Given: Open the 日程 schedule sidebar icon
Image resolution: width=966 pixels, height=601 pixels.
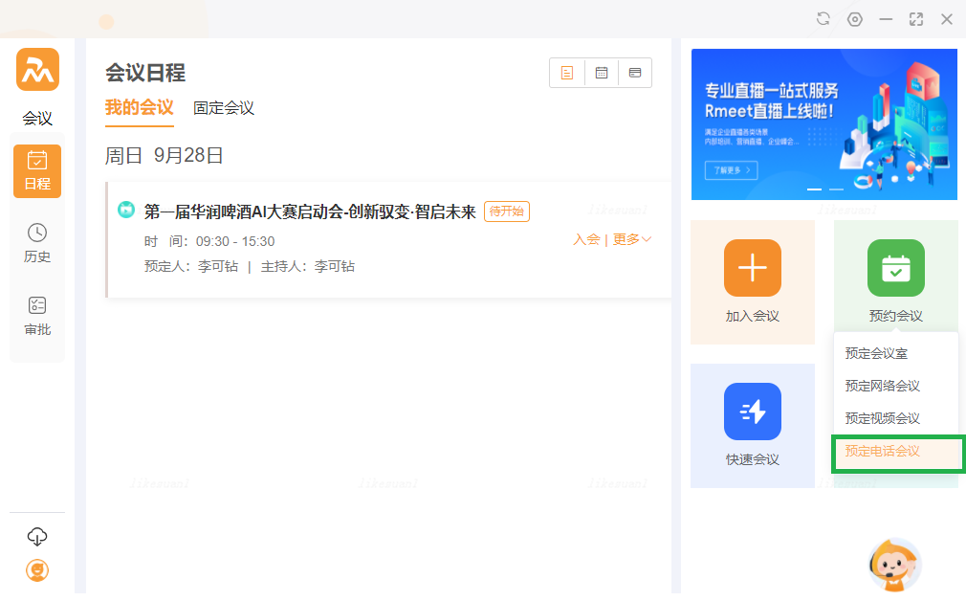Looking at the screenshot, I should coord(37,171).
